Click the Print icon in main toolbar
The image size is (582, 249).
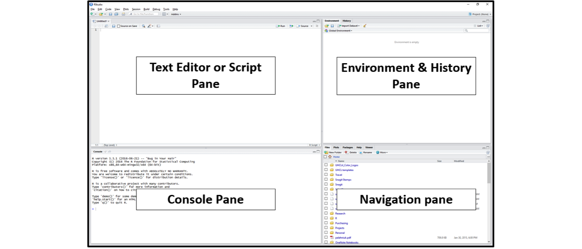pos(123,14)
